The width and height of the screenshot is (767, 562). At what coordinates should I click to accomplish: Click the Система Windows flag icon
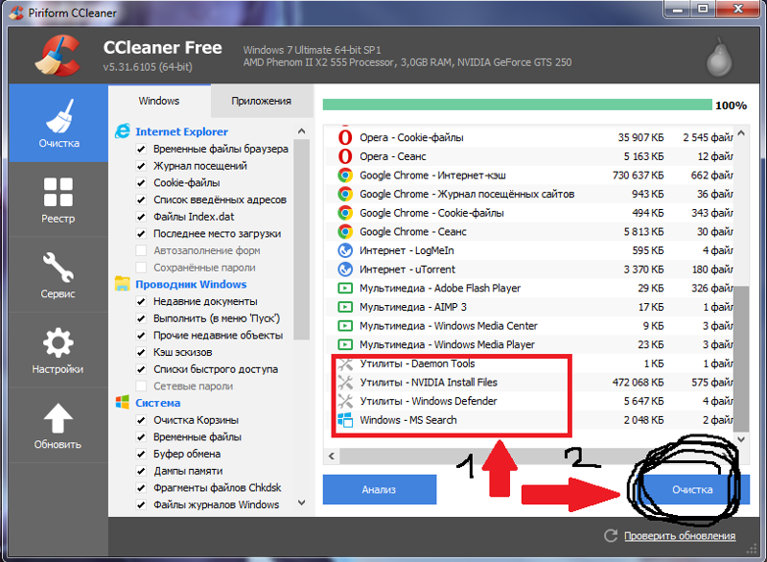[x=123, y=403]
